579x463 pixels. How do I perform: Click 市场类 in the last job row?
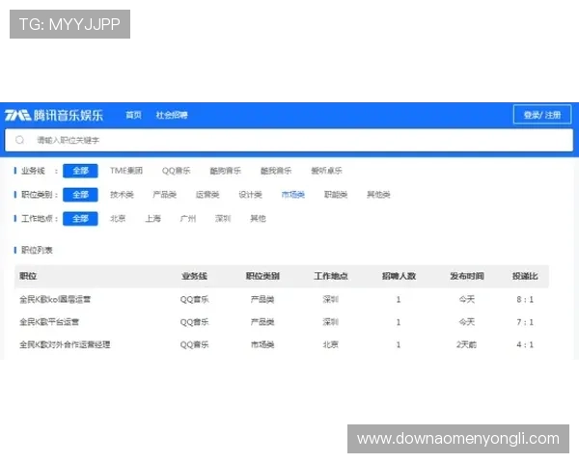pyautogui.click(x=262, y=345)
